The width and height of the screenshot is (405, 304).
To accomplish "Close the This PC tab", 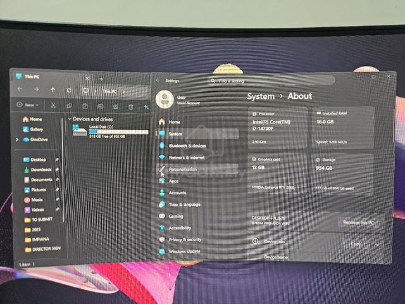I will tap(87, 78).
